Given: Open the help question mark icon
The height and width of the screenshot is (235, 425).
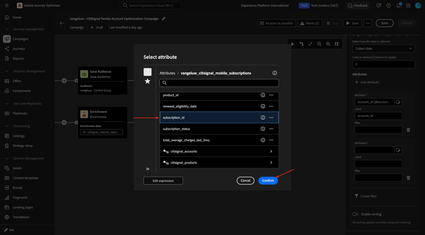Looking at the screenshot, I should click(x=389, y=6).
